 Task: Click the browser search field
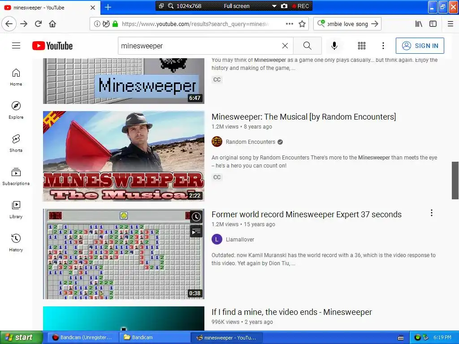pos(347,24)
